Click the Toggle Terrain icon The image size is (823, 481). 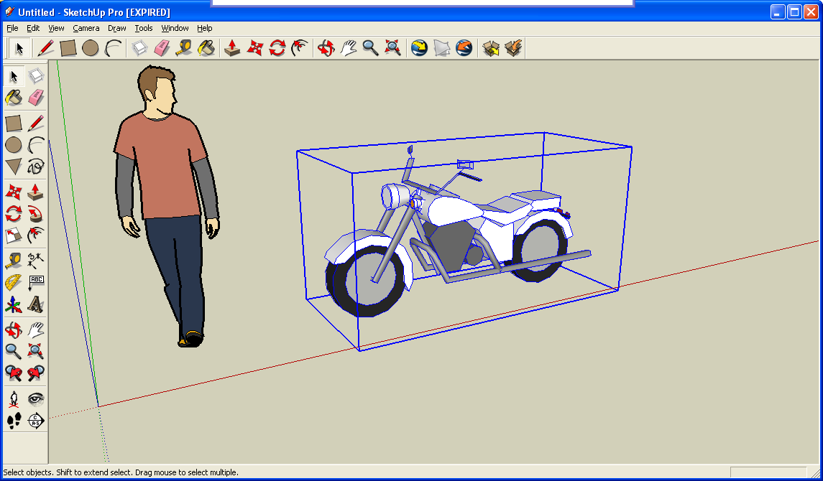pyautogui.click(x=441, y=48)
